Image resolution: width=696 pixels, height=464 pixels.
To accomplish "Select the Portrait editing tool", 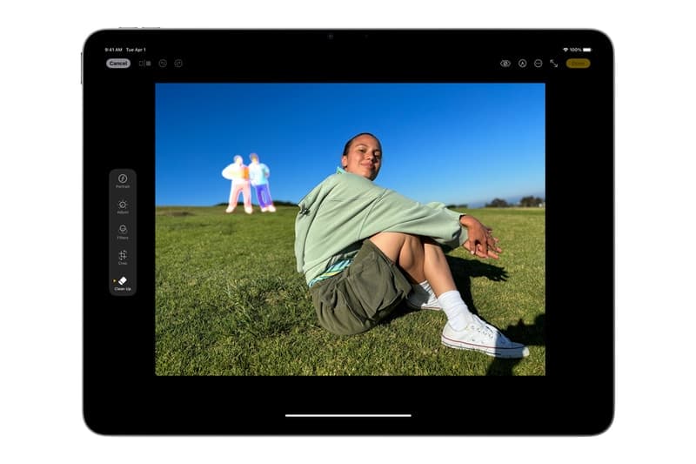I will [123, 181].
